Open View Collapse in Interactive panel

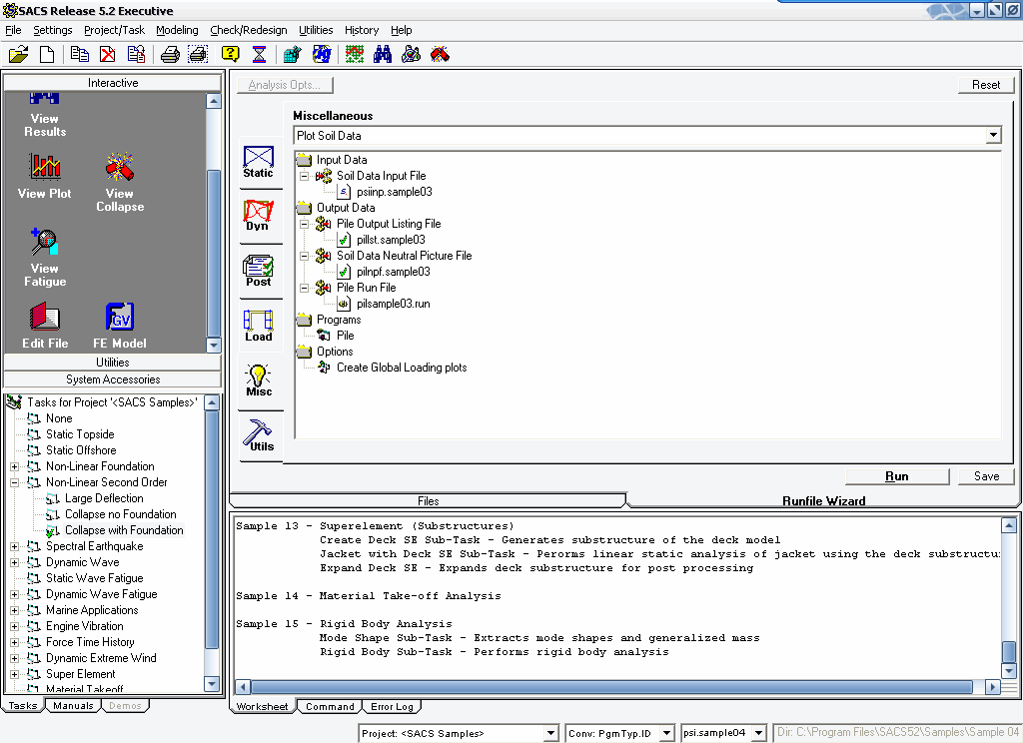tap(120, 183)
